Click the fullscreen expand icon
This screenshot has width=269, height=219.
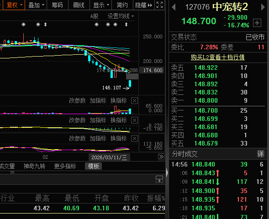pos(160,5)
